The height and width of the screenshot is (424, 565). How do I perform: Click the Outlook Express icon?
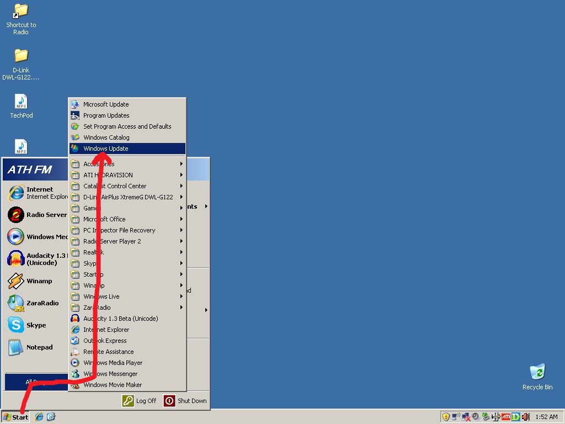75,341
